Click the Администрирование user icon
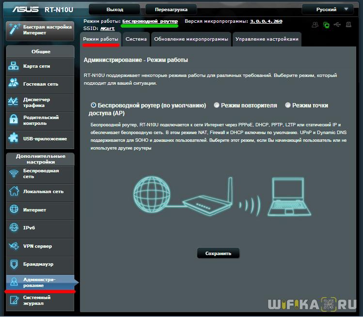Image resolution: width=363 pixels, height=317 pixels. click(14, 282)
